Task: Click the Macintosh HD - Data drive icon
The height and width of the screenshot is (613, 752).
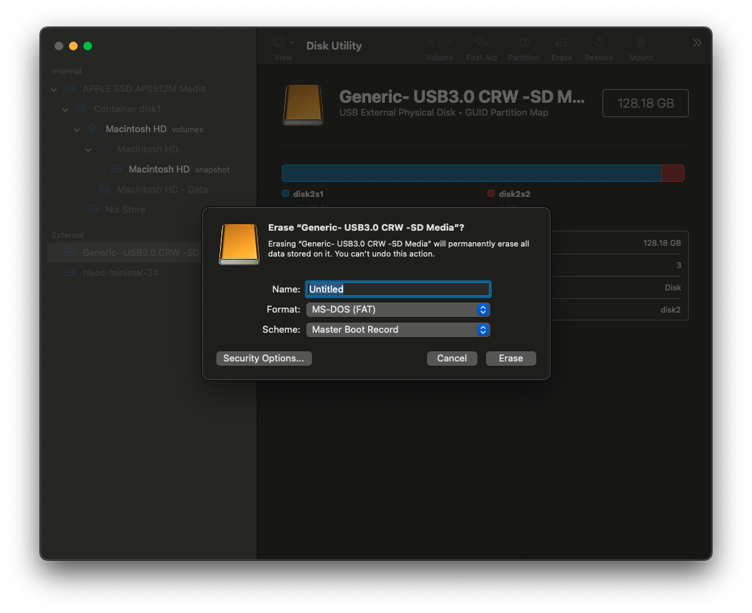Action: (x=104, y=189)
